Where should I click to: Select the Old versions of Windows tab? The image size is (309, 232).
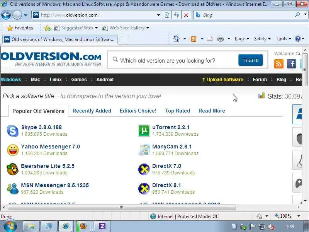(60, 39)
